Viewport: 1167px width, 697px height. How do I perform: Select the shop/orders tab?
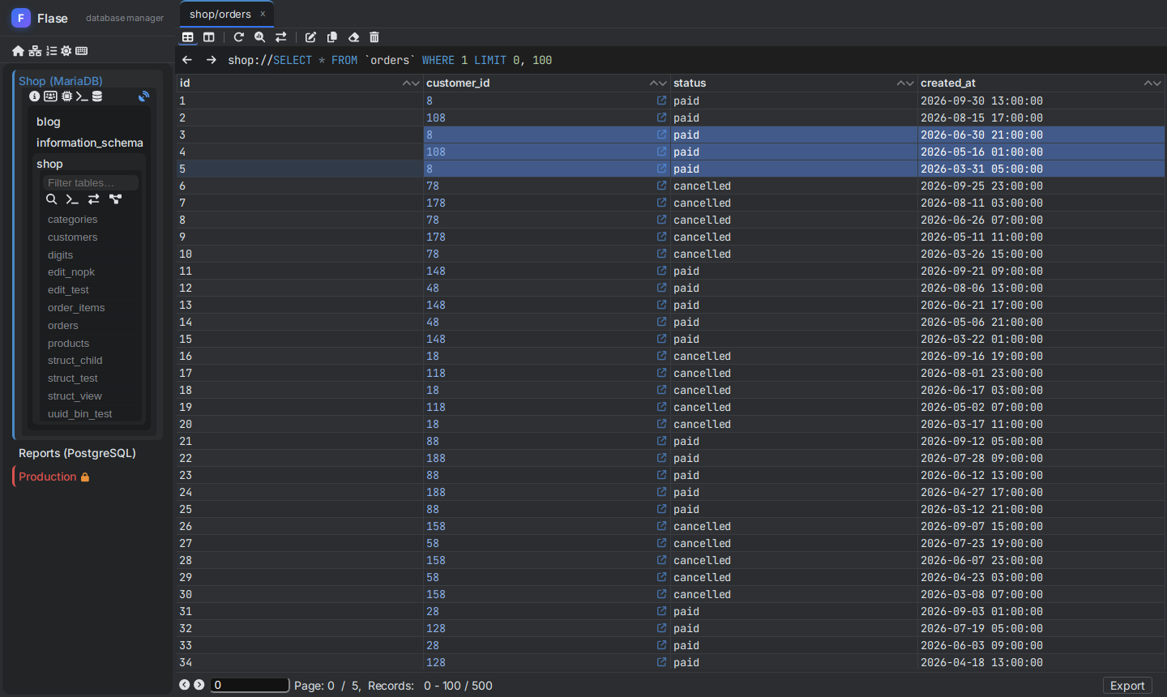(220, 15)
